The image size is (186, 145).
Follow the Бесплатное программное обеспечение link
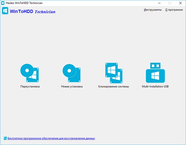tap(51, 139)
